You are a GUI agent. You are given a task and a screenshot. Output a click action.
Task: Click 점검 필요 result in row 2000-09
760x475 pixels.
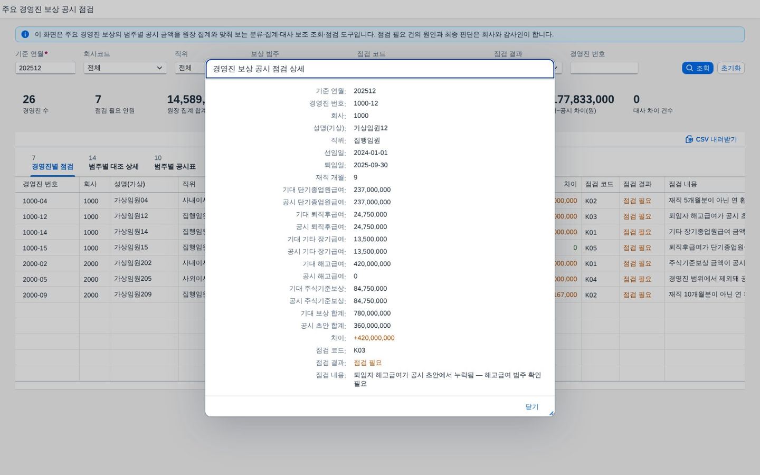point(637,295)
